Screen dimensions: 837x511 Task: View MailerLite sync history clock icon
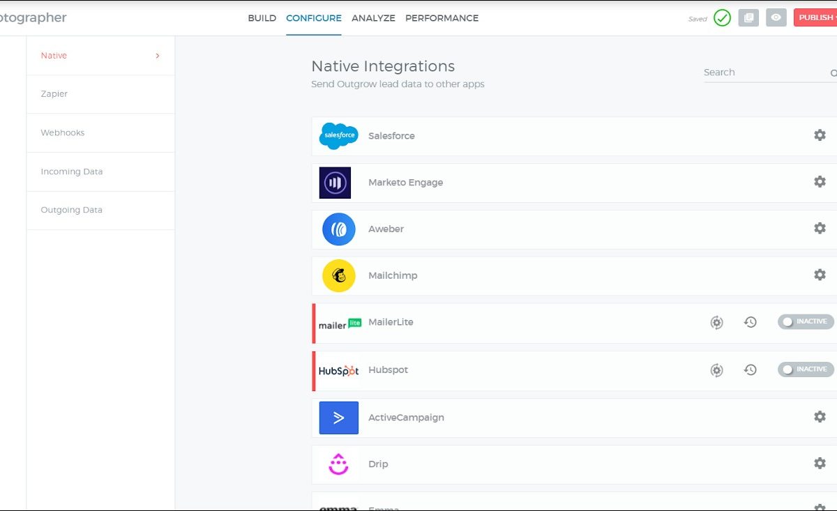click(x=750, y=322)
